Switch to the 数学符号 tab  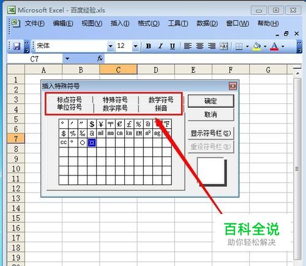[161, 100]
